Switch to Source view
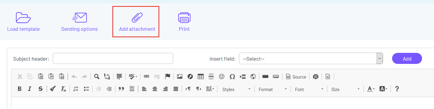Screen dimensions: 434x109 (296, 77)
